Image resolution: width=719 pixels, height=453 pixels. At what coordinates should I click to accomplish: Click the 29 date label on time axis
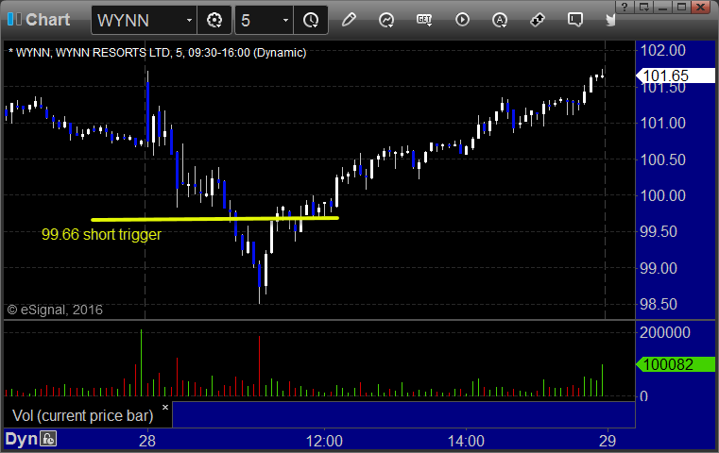point(608,441)
